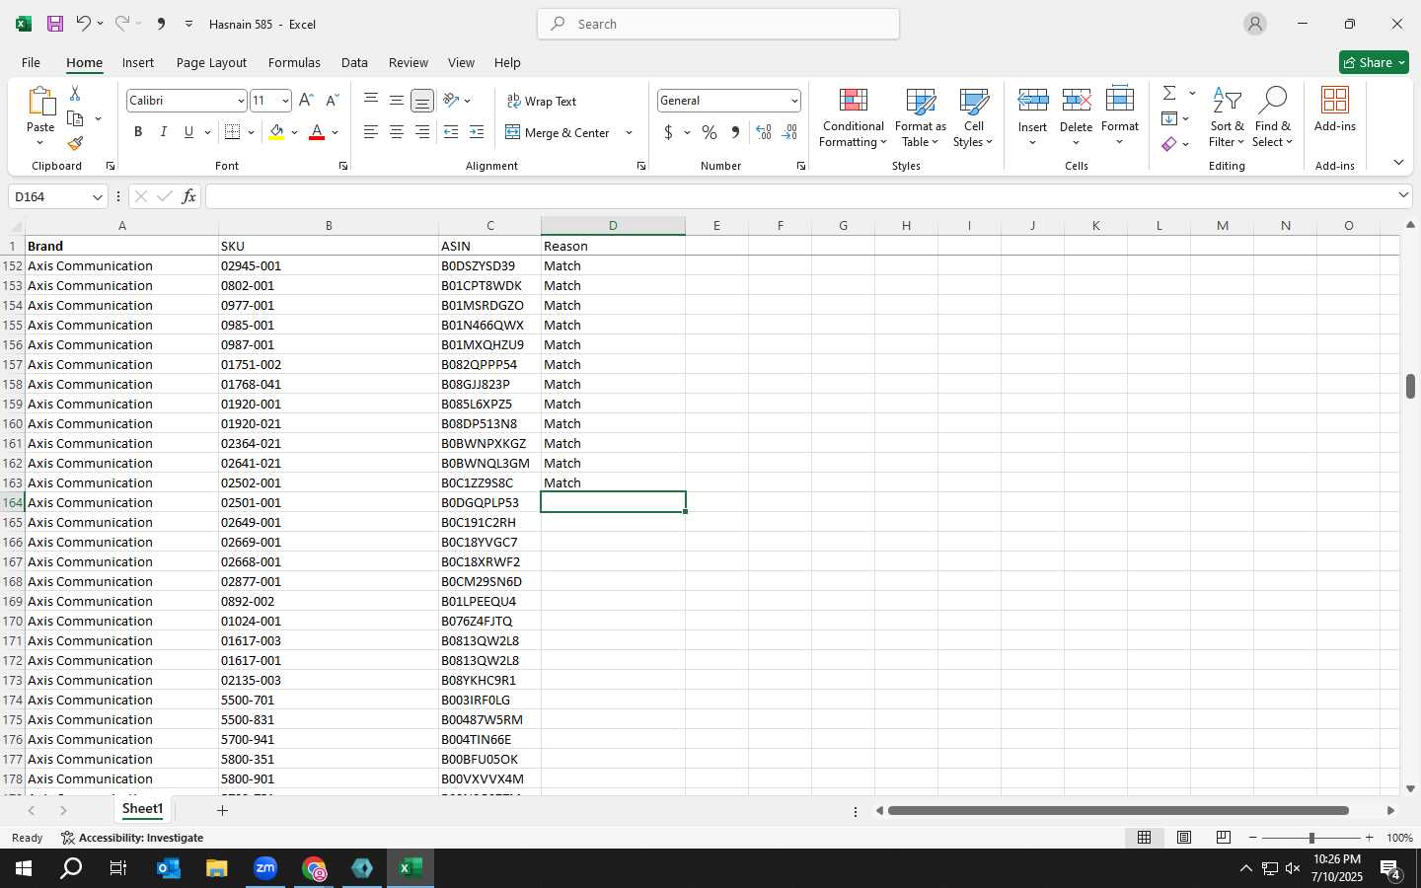
Task: Click the Clear eraser icon
Action: pyautogui.click(x=1169, y=144)
